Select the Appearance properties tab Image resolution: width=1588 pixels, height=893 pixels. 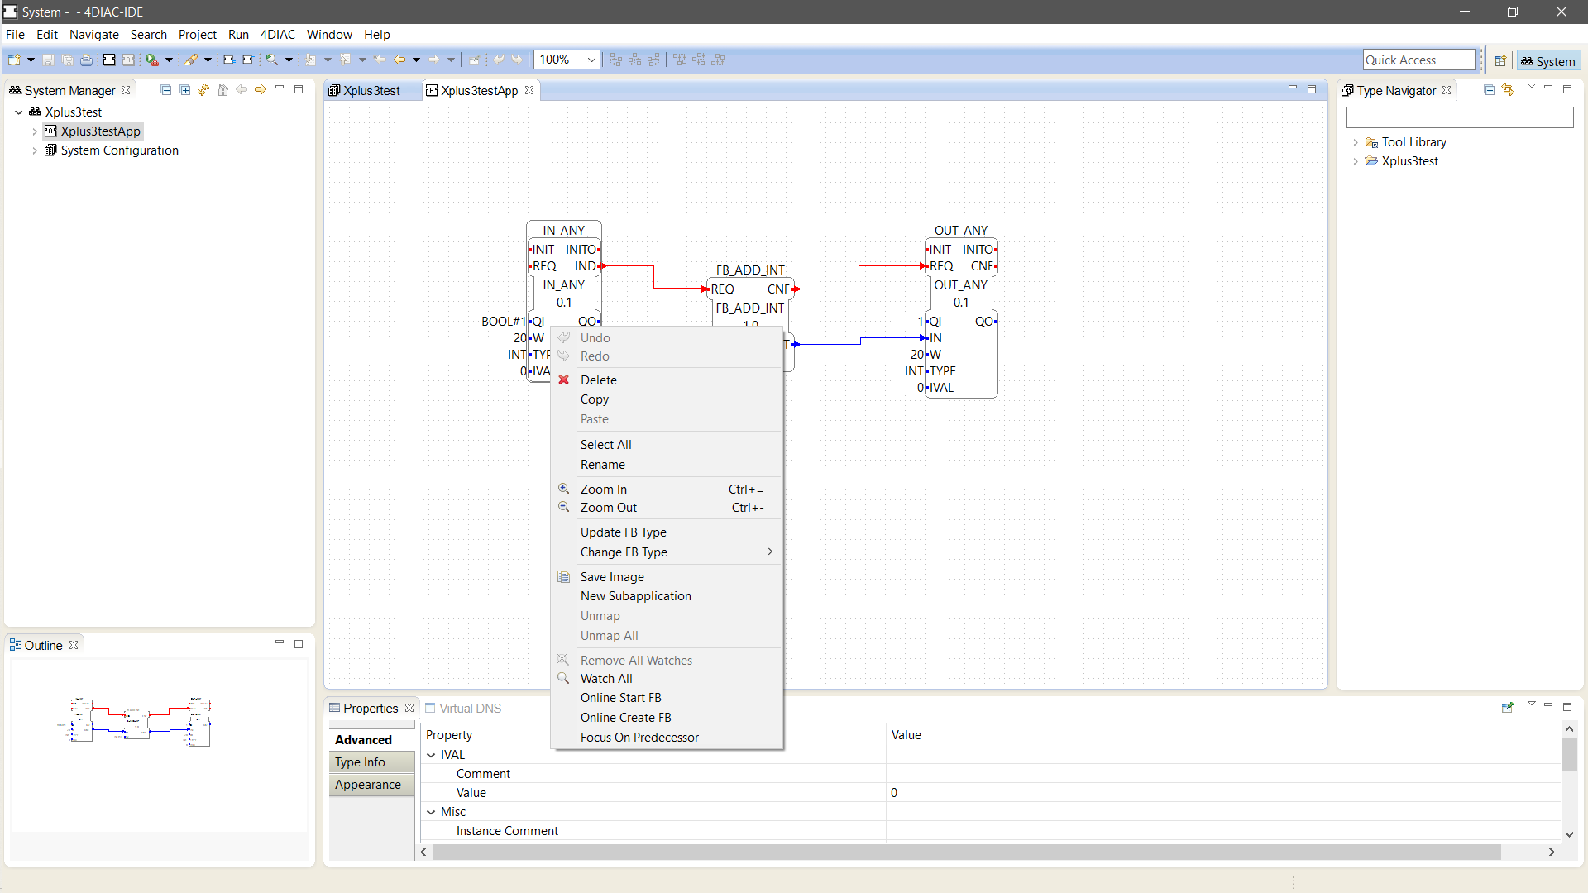(x=371, y=785)
